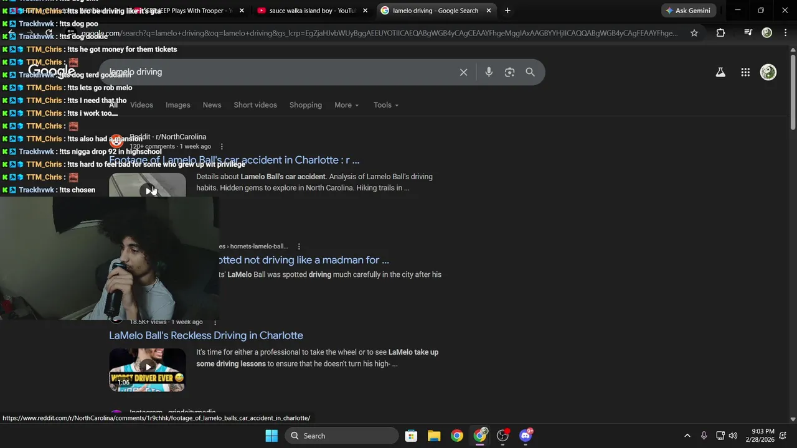Show hidden system tray icons chevron
797x448 pixels.
click(x=687, y=436)
